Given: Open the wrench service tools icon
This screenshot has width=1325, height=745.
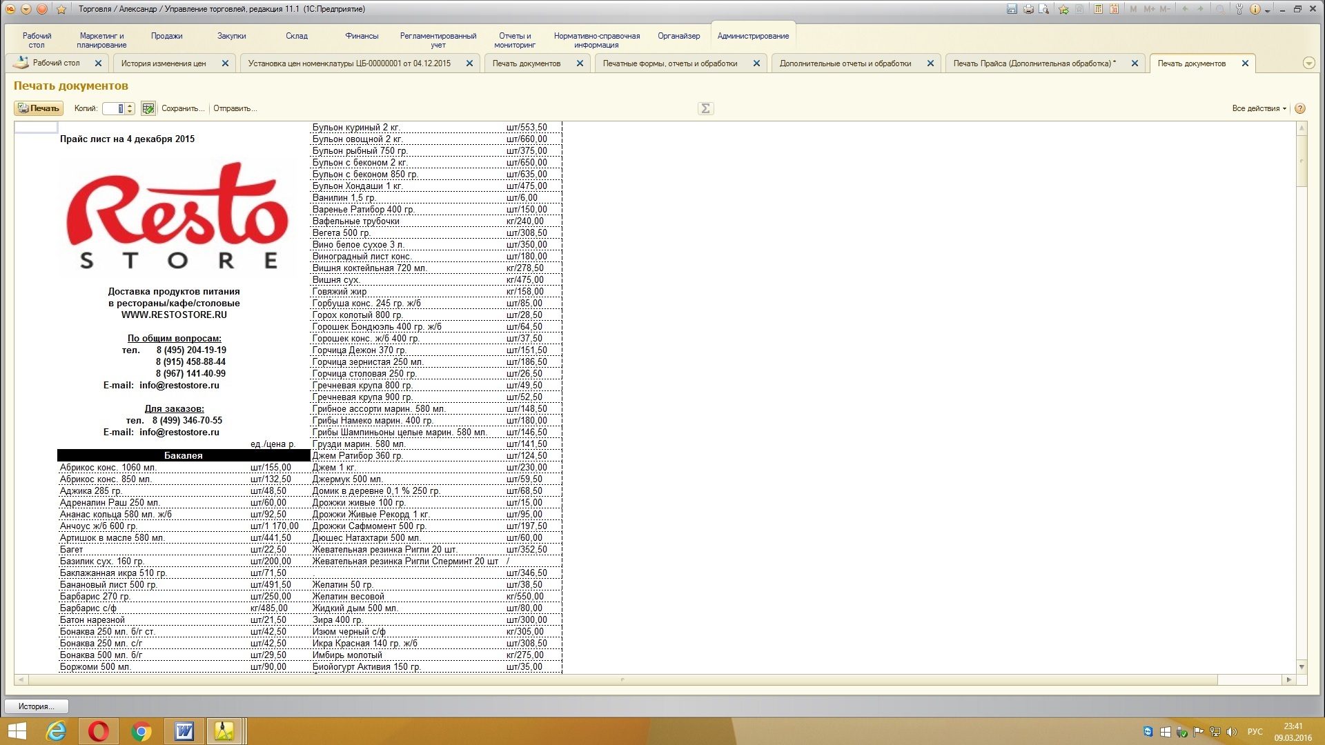Looking at the screenshot, I should [1239, 9].
